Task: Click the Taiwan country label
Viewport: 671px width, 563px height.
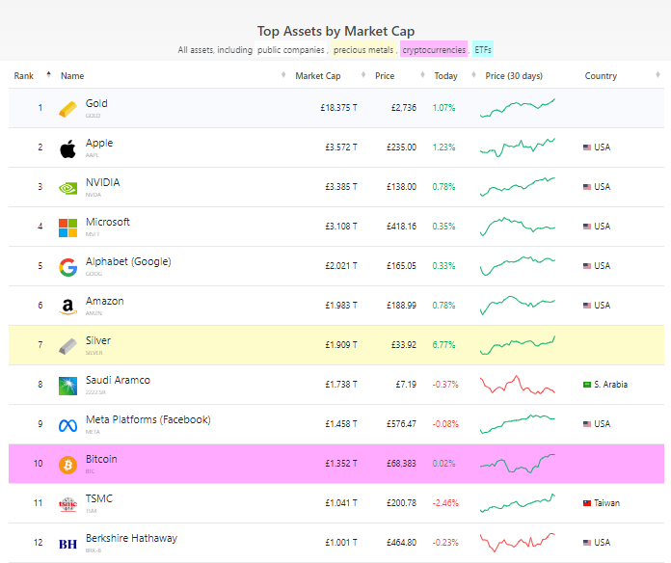Action: [x=606, y=503]
